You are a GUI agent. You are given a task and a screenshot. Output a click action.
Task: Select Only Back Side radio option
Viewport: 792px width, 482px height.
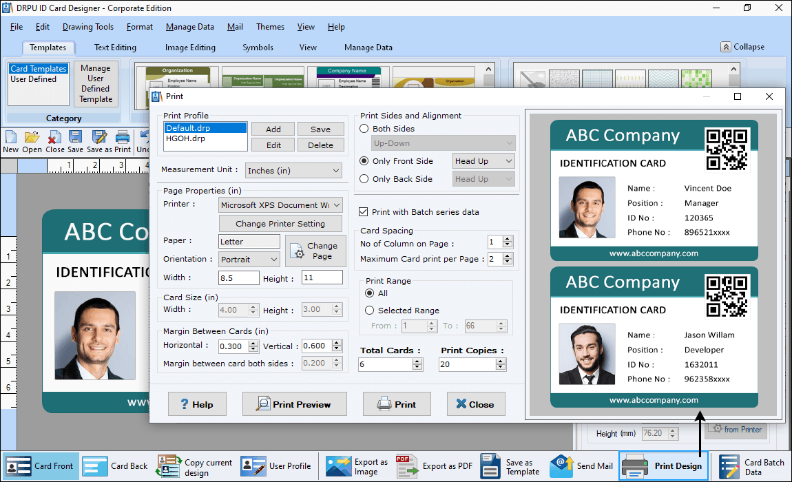[x=364, y=179]
